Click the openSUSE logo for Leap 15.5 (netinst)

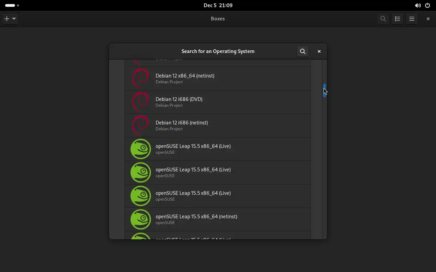coord(141,219)
